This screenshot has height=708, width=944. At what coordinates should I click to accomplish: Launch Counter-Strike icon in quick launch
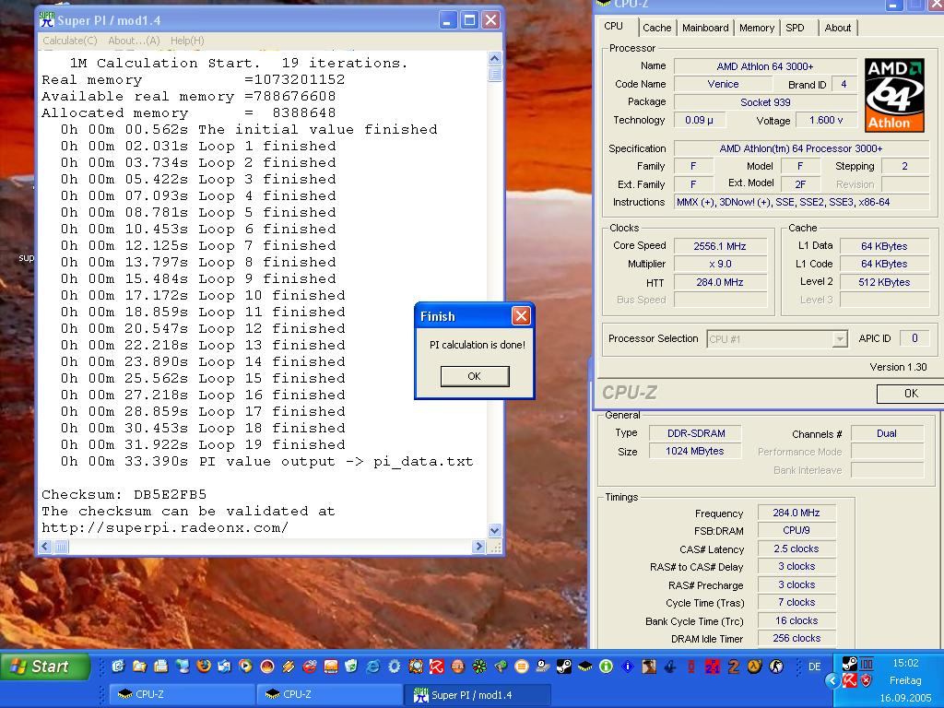(x=776, y=666)
